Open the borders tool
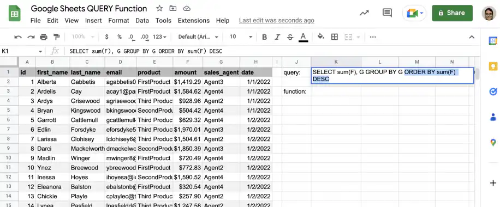The width and height of the screenshot is (500, 207). (x=335, y=37)
